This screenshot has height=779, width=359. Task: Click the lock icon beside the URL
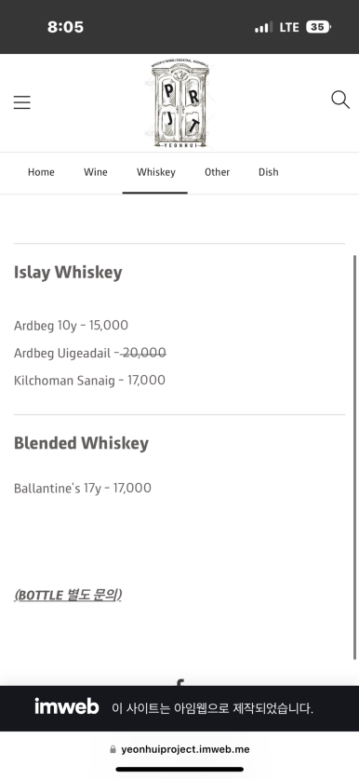[113, 749]
